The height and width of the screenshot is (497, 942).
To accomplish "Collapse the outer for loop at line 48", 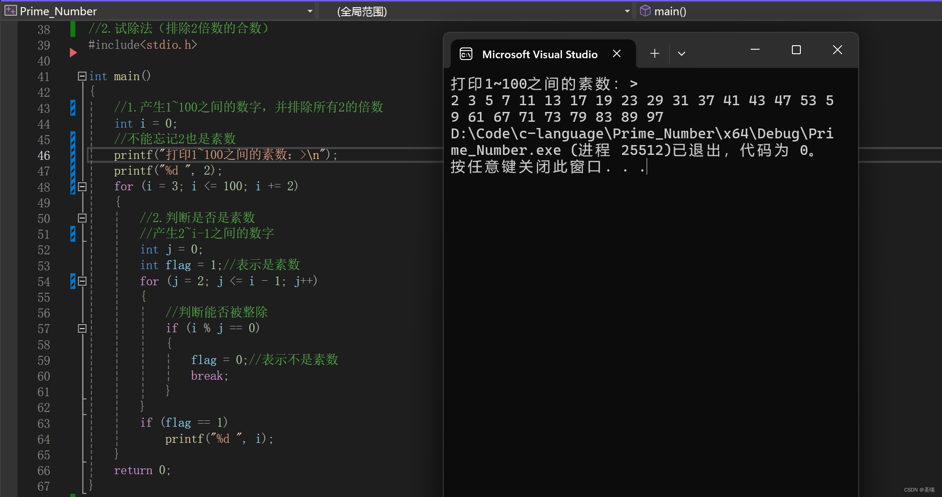I will [82, 187].
